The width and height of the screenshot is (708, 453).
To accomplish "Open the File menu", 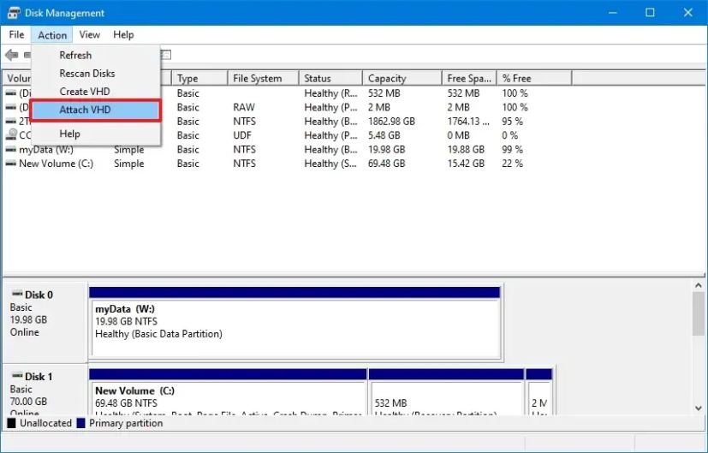I will pyautogui.click(x=16, y=35).
